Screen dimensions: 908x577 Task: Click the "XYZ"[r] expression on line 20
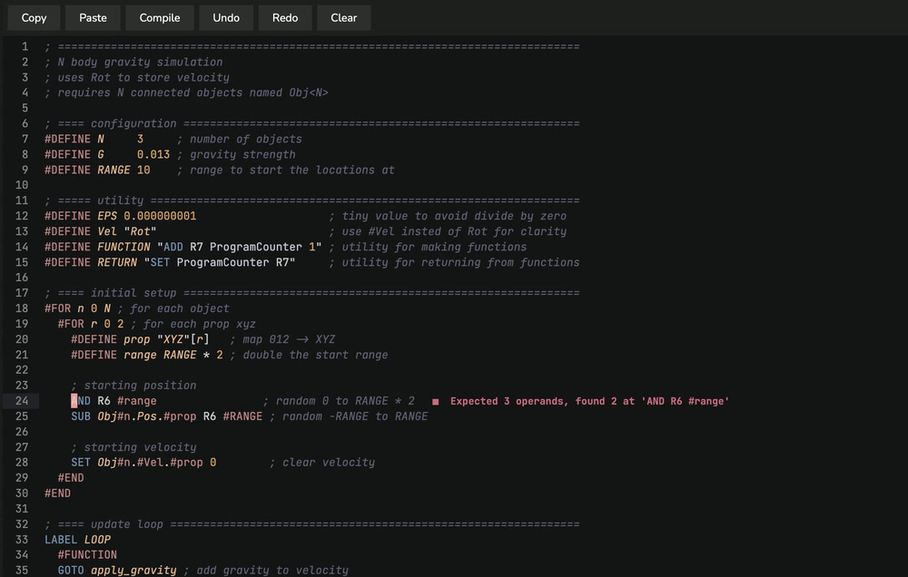pyautogui.click(x=183, y=339)
